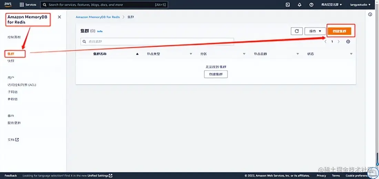Open the region selector dropdown

[331, 4]
